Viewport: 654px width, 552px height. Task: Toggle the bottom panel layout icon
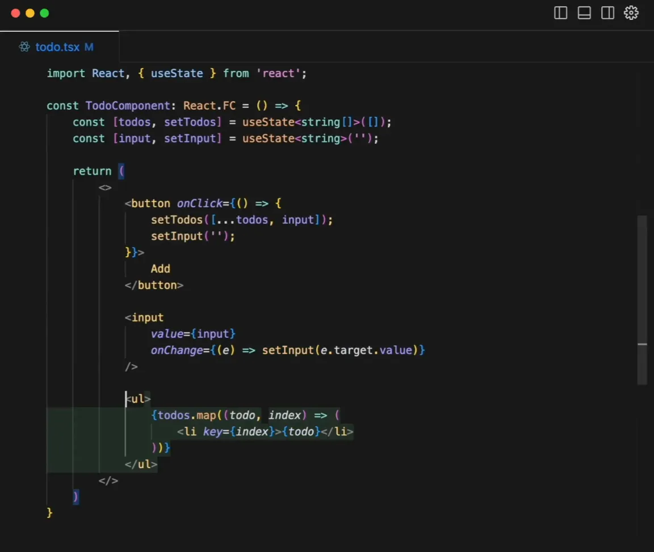[584, 13]
